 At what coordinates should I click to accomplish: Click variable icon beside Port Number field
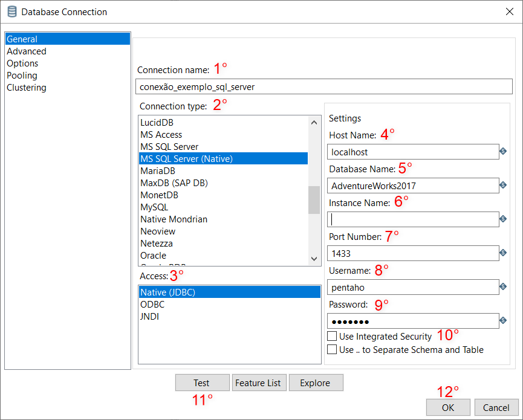click(x=503, y=253)
